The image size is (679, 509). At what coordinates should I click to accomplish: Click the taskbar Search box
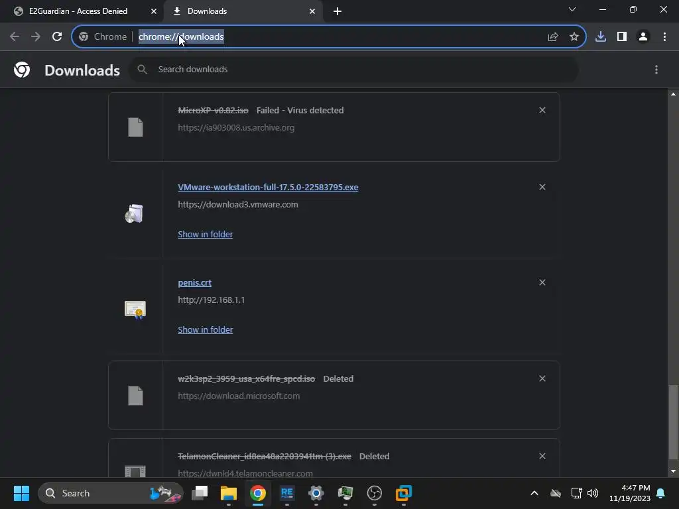click(x=111, y=493)
